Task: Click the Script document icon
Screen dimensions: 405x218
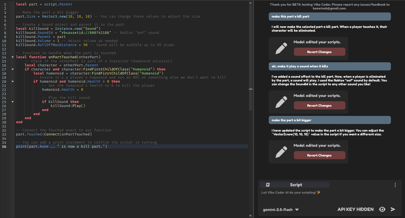Action: tap(268, 185)
